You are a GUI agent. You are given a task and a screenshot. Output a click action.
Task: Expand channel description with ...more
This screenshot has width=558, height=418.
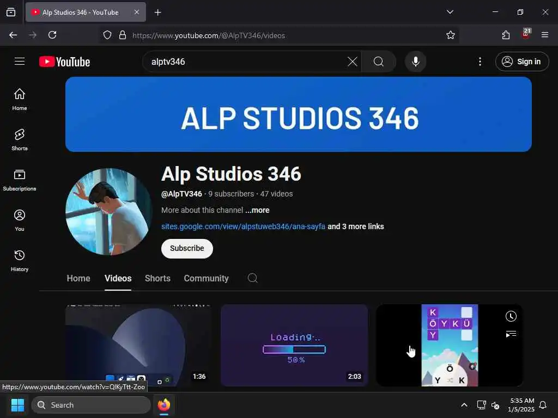(x=257, y=210)
